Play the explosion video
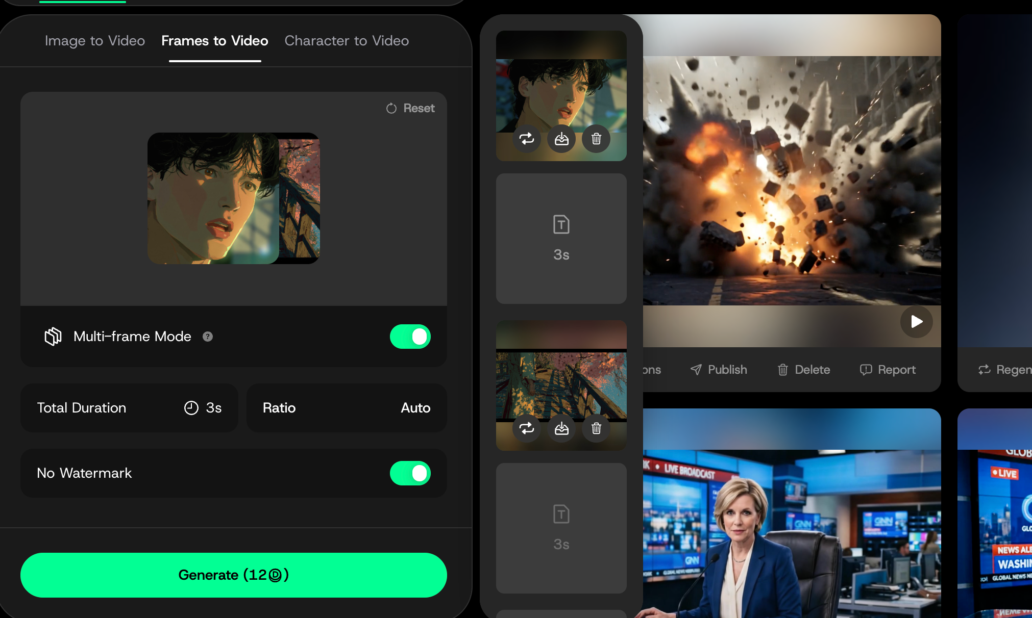The width and height of the screenshot is (1032, 618). [916, 322]
